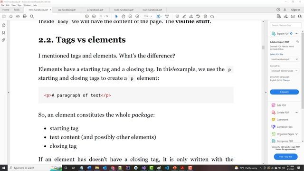
Task: Open the find text magnifier tool
Action: tap(32, 17)
